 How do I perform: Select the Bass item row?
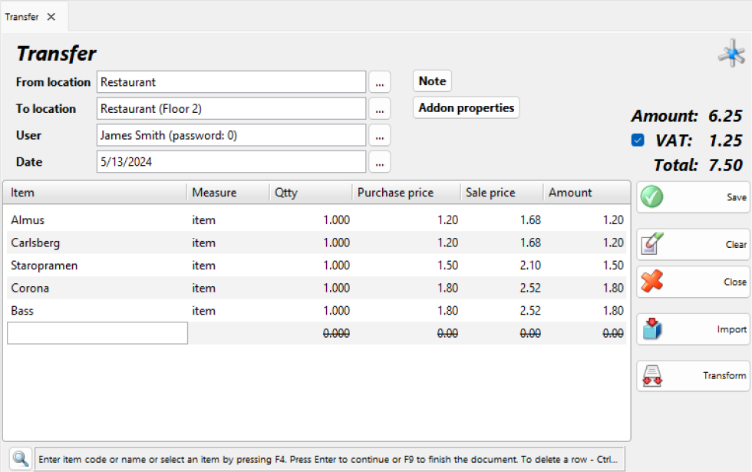315,310
